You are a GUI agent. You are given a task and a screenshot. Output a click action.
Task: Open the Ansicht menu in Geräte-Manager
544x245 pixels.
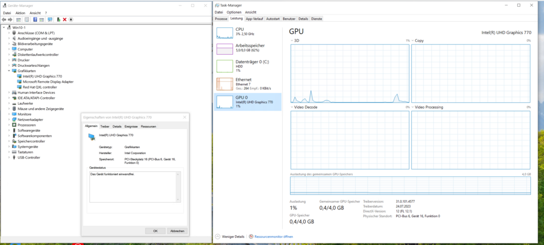(35, 13)
